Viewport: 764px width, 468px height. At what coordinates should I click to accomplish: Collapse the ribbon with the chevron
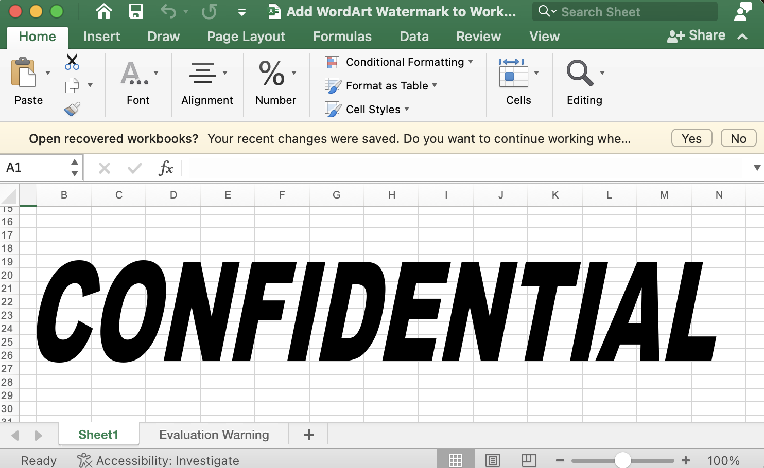pyautogui.click(x=742, y=37)
